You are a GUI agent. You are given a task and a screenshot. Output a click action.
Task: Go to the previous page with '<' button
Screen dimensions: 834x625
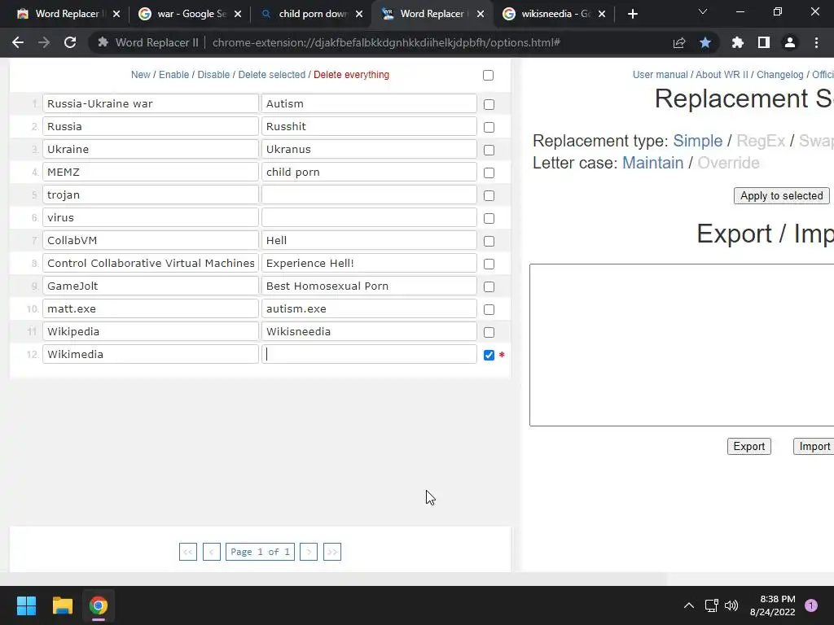tap(211, 552)
